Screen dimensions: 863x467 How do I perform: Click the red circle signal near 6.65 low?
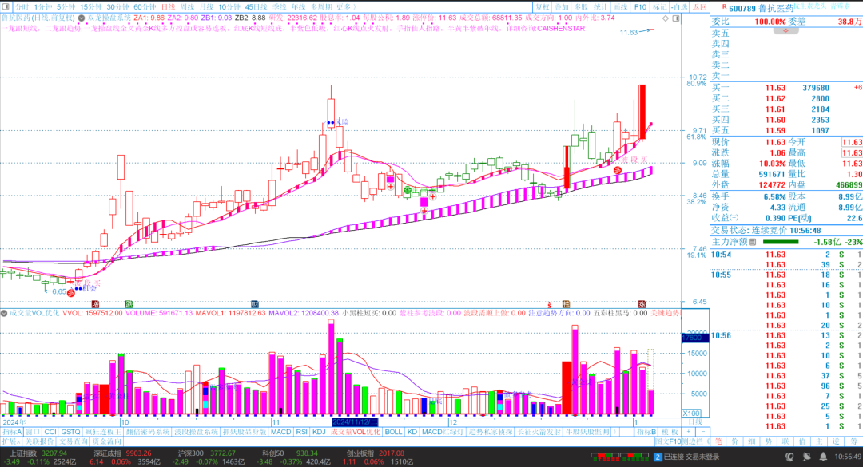[x=71, y=293]
